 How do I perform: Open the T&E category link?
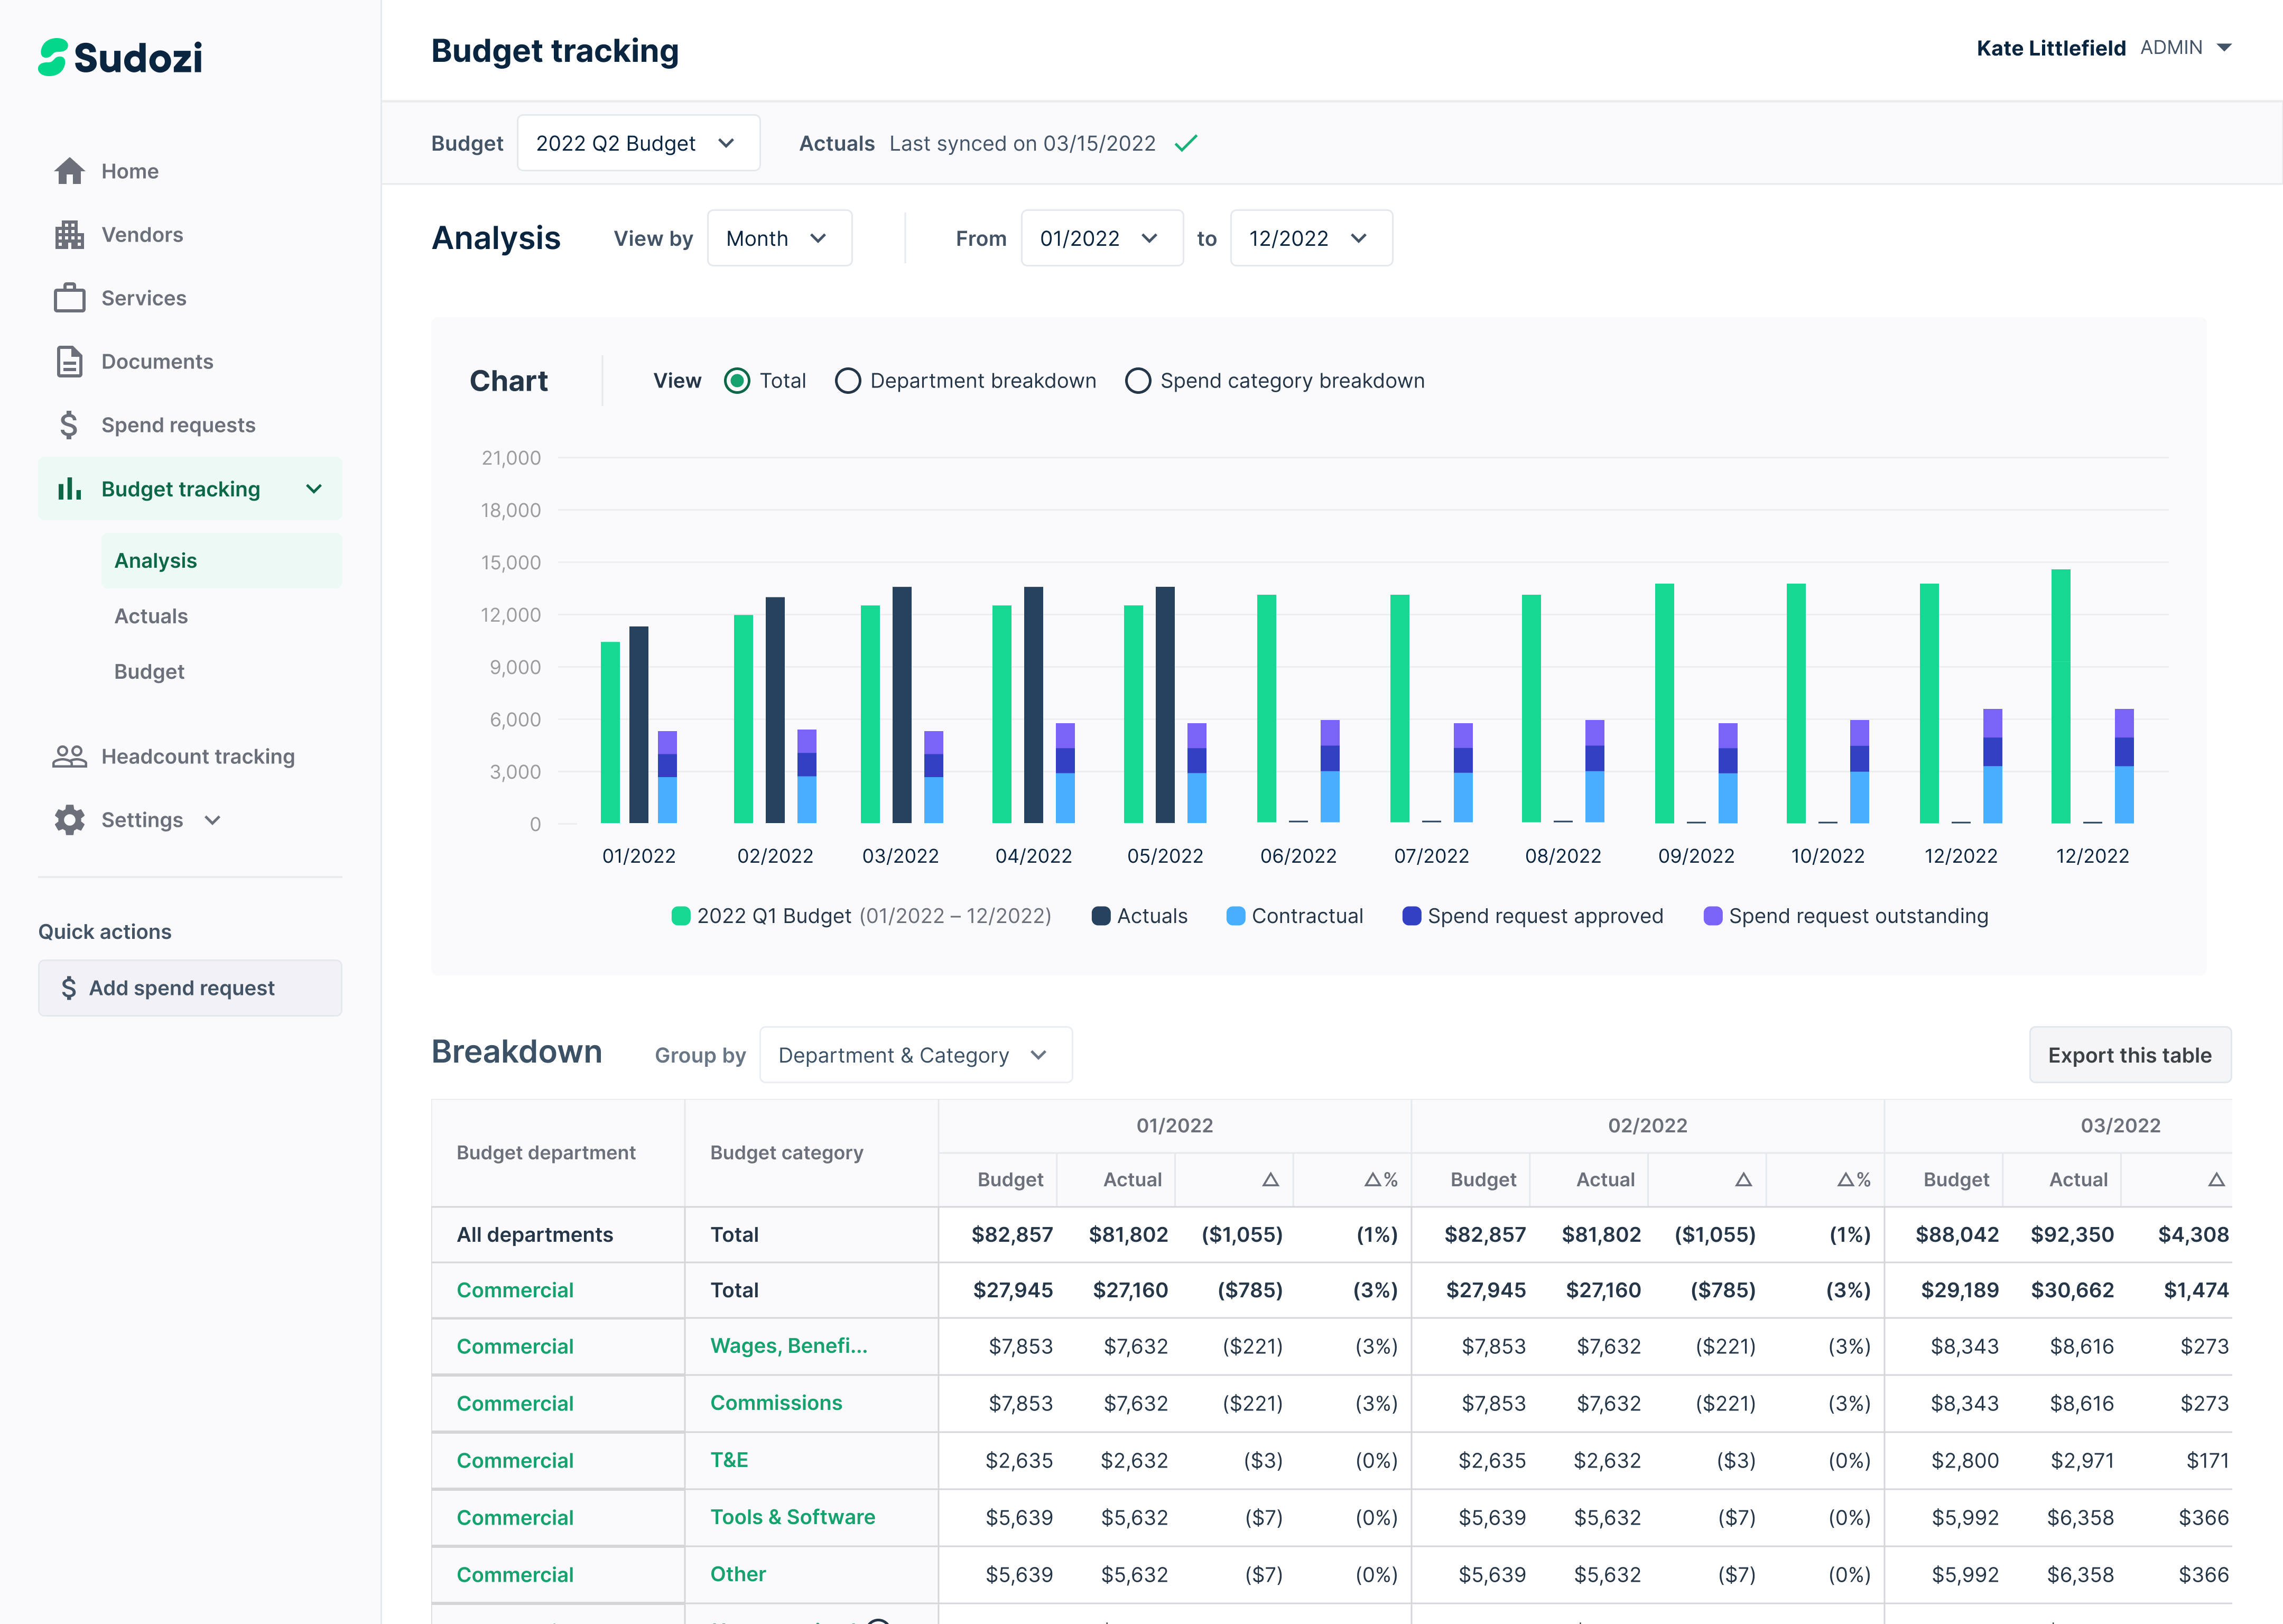click(729, 1460)
